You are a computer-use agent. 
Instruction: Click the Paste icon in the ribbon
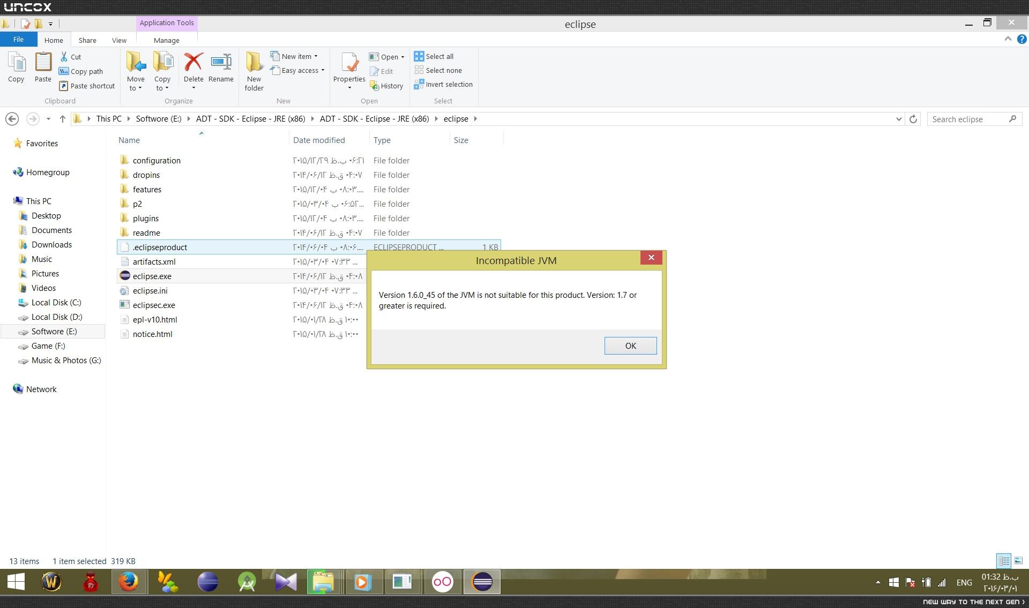click(43, 67)
